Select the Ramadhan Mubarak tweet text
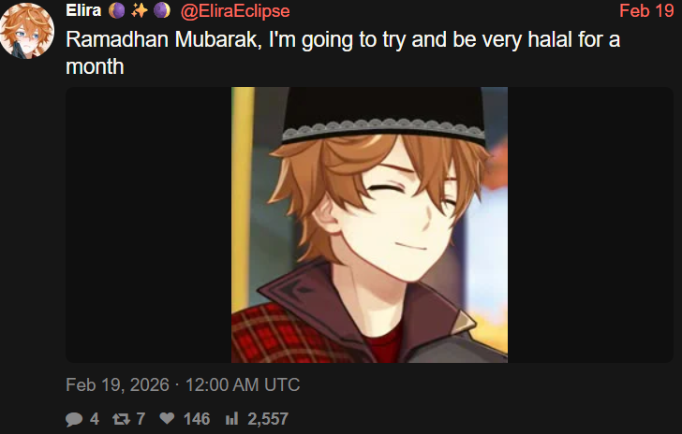Viewport: 682px width, 434px height. [x=343, y=52]
